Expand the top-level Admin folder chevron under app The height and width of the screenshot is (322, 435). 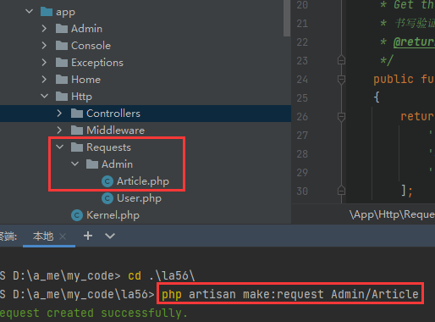(44, 29)
